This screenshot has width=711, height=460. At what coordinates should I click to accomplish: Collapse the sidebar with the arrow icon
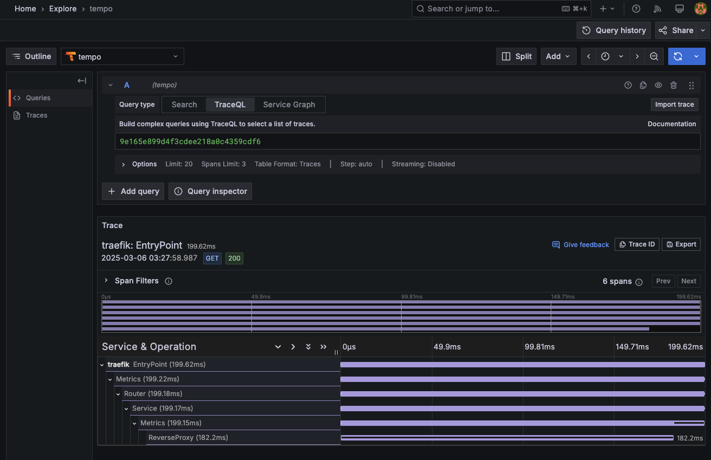click(82, 81)
